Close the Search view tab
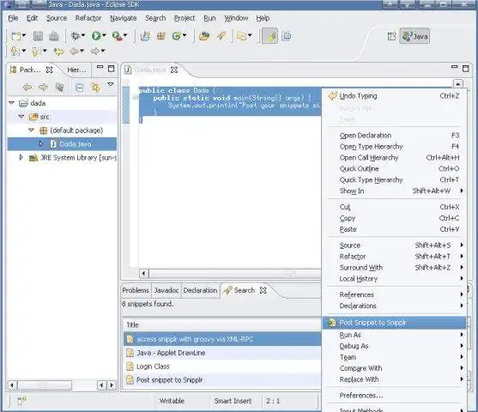Viewport: 478px width, 412px height. click(x=263, y=290)
